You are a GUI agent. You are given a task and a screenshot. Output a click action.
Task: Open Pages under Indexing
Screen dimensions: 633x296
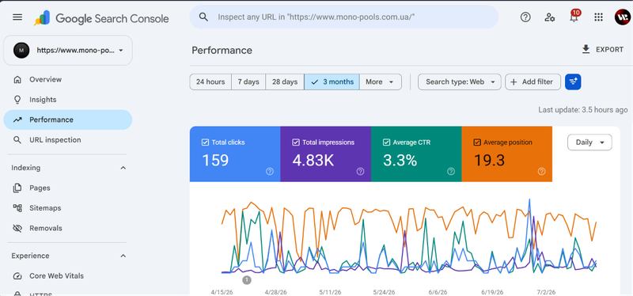click(x=68, y=188)
